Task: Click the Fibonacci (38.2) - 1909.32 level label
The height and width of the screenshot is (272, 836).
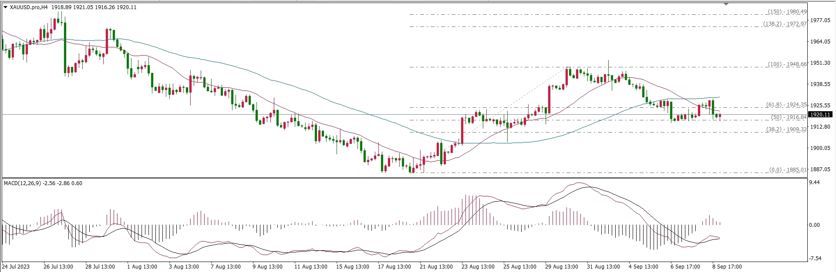Action: coord(786,129)
